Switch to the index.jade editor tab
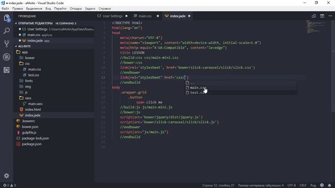 (177, 16)
